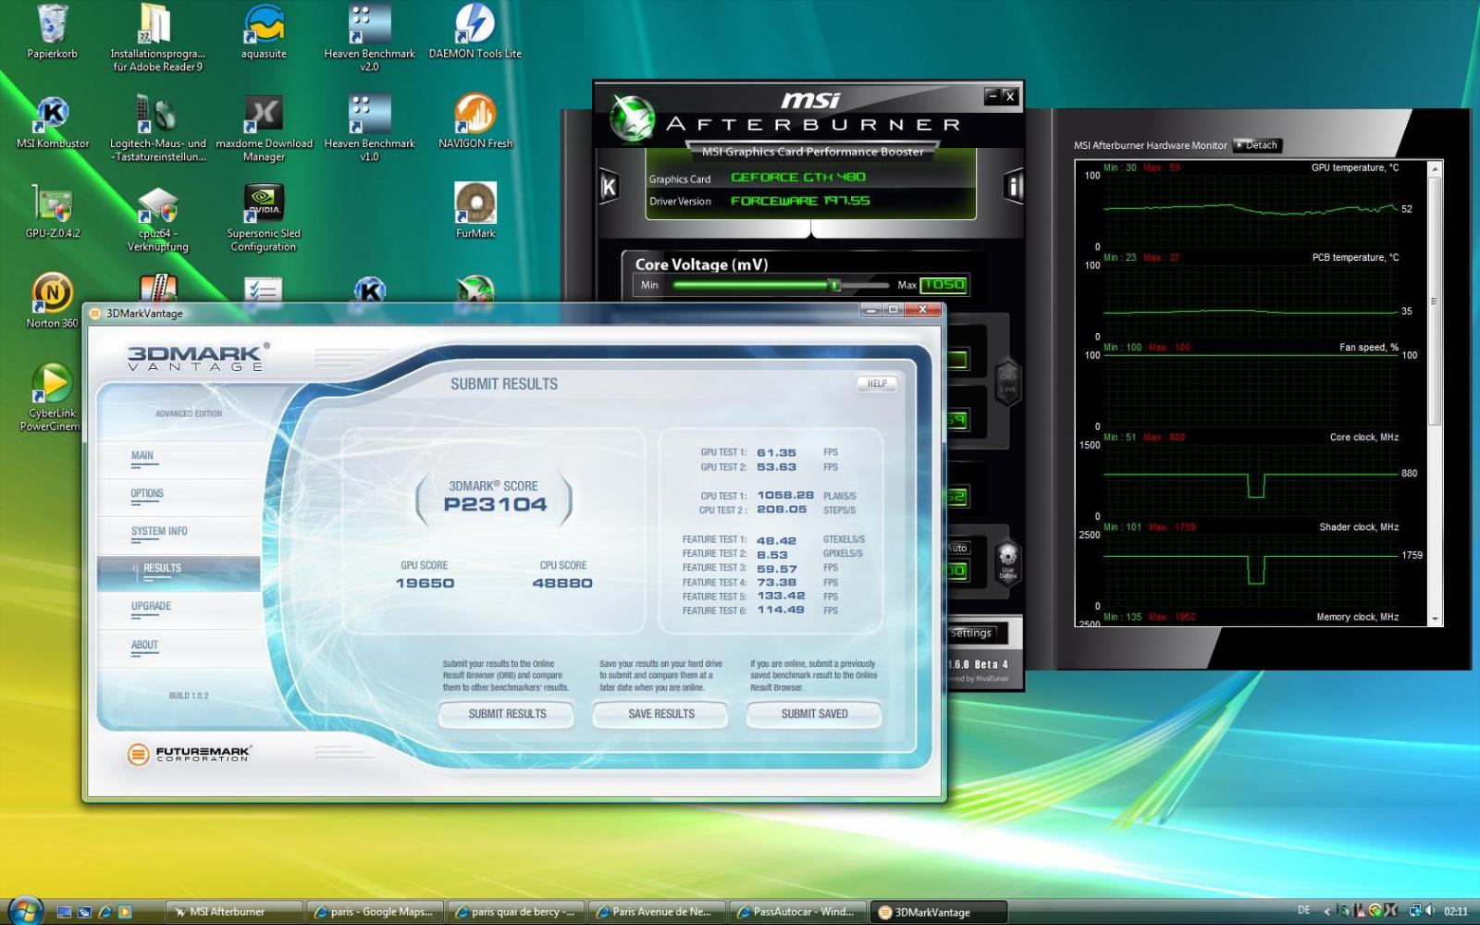
Task: Click the GEFORCE GTX 480 graphics card text
Action: (x=798, y=178)
